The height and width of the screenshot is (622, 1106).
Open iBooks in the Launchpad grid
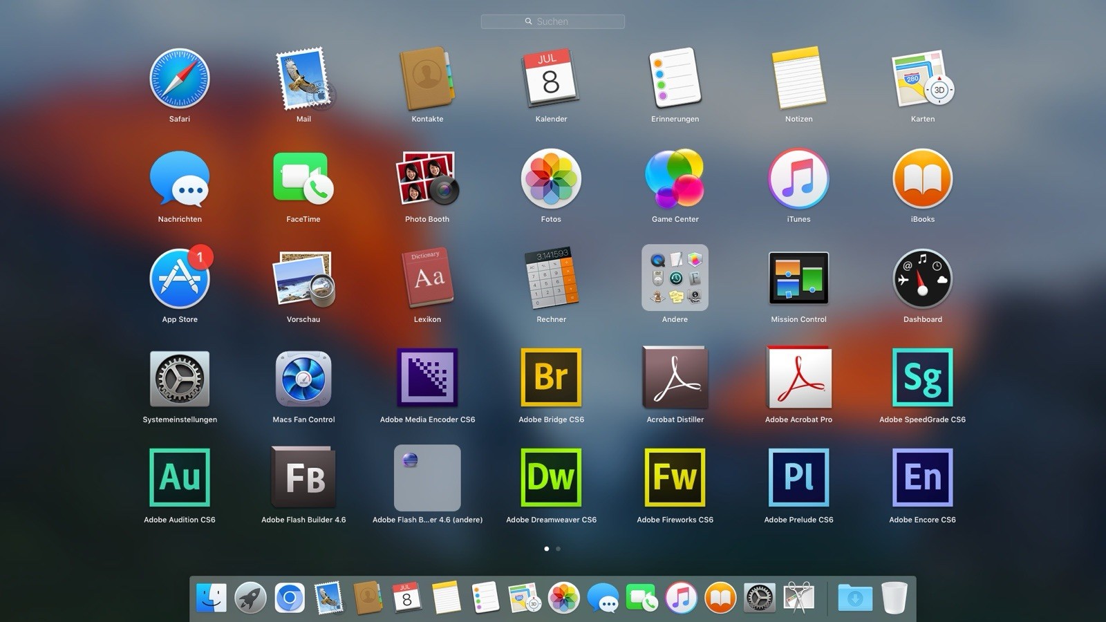click(923, 178)
